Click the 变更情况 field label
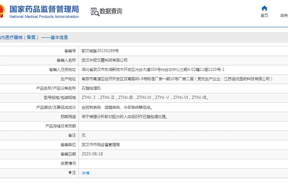The image size is (288, 183). pyautogui.click(x=68, y=163)
